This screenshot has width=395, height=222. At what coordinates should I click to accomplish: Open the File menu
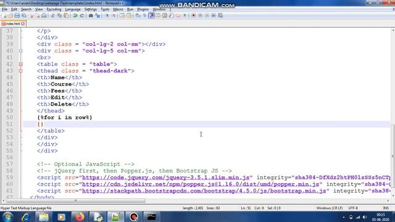point(4,9)
